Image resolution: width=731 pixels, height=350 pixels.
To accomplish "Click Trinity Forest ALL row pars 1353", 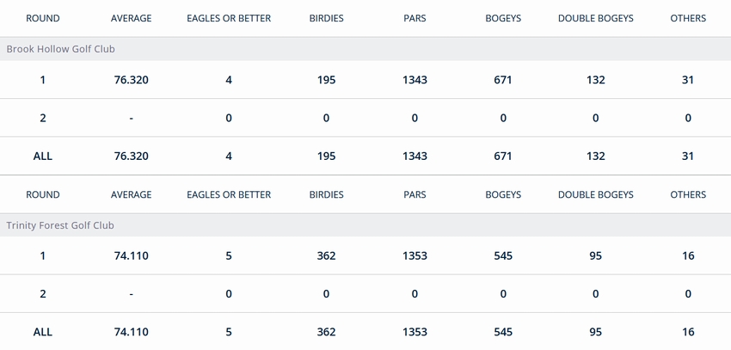I will pos(415,332).
